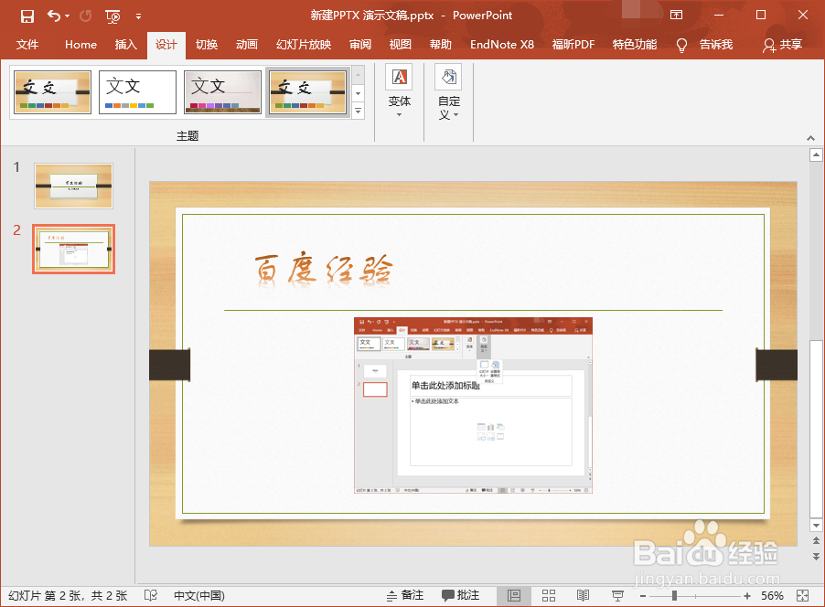Open Slide Sorter view from status bar
825x607 pixels.
(549, 595)
